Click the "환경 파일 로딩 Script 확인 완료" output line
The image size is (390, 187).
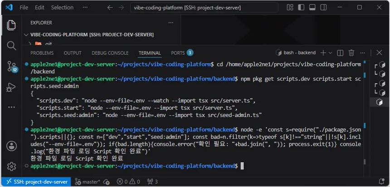point(77,159)
